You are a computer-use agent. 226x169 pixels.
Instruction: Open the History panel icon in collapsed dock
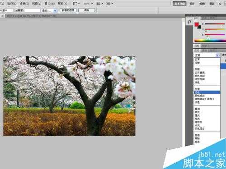coord(189,22)
